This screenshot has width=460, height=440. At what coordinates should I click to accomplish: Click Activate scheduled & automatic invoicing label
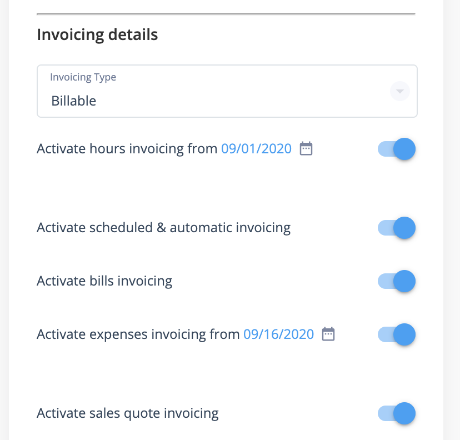click(164, 228)
